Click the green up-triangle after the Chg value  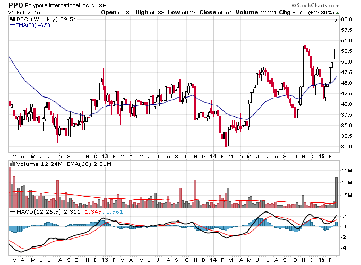click(x=337, y=13)
